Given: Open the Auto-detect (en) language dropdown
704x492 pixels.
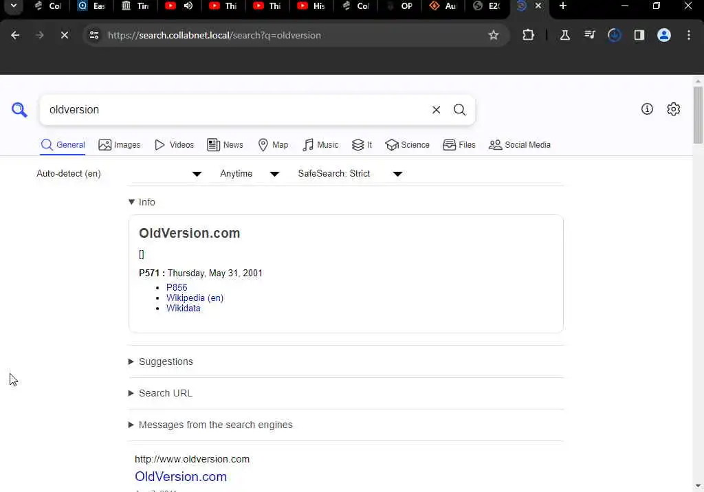Looking at the screenshot, I should coord(119,174).
